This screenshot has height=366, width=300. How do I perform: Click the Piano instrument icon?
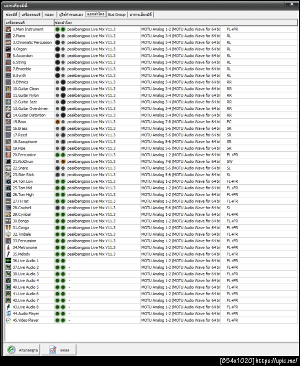tap(8, 36)
